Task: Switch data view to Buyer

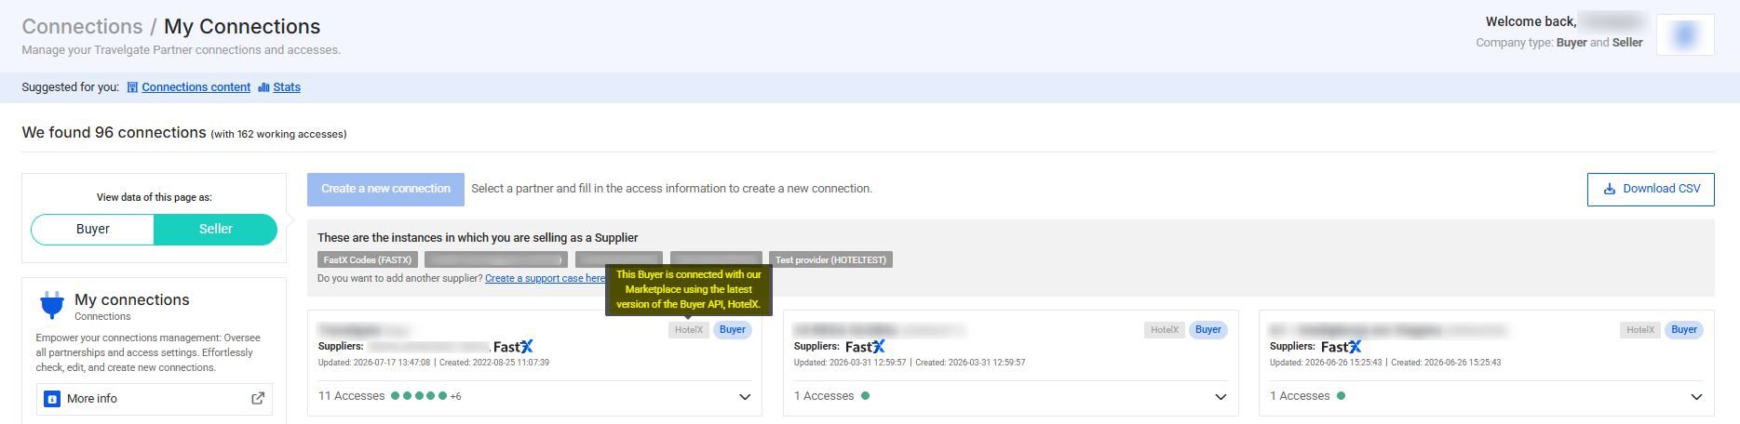Action: coord(93,230)
